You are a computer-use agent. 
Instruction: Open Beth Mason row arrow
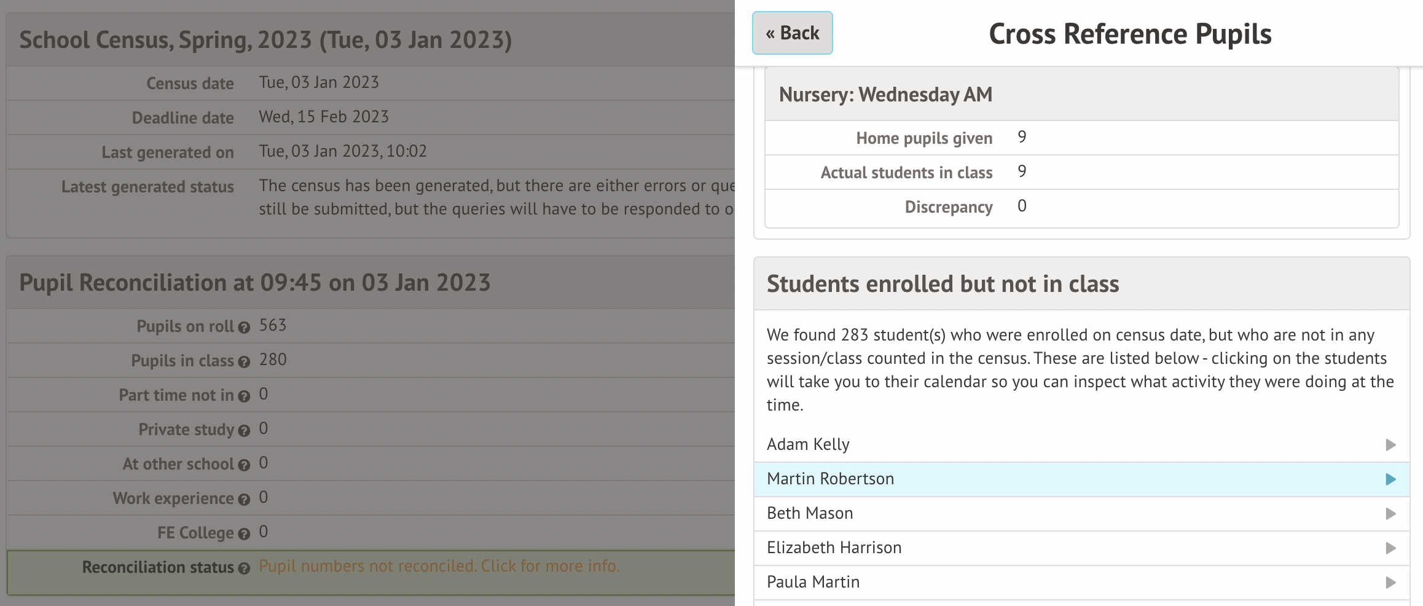pyautogui.click(x=1390, y=514)
